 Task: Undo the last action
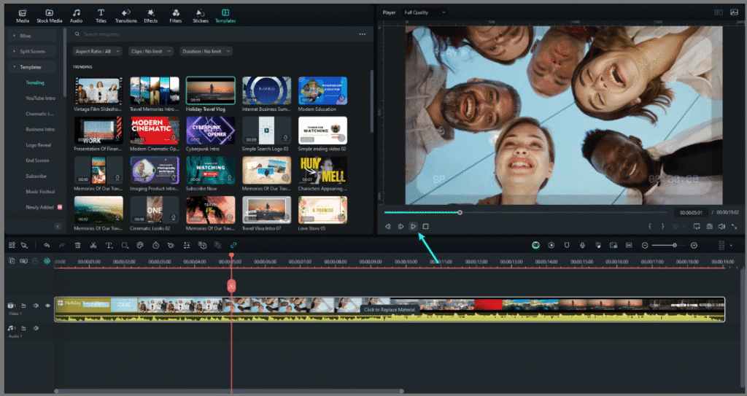47,246
